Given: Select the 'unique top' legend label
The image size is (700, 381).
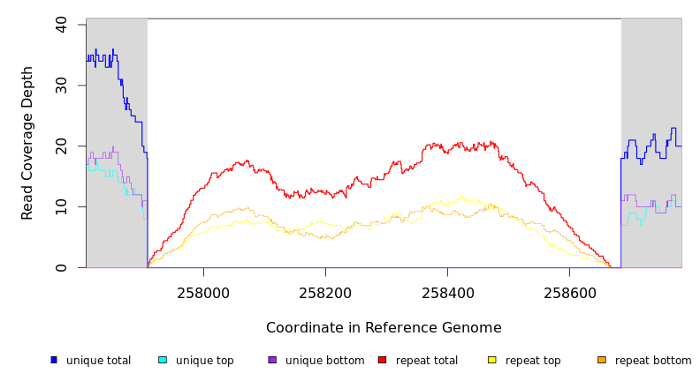Looking at the screenshot, I should (204, 361).
